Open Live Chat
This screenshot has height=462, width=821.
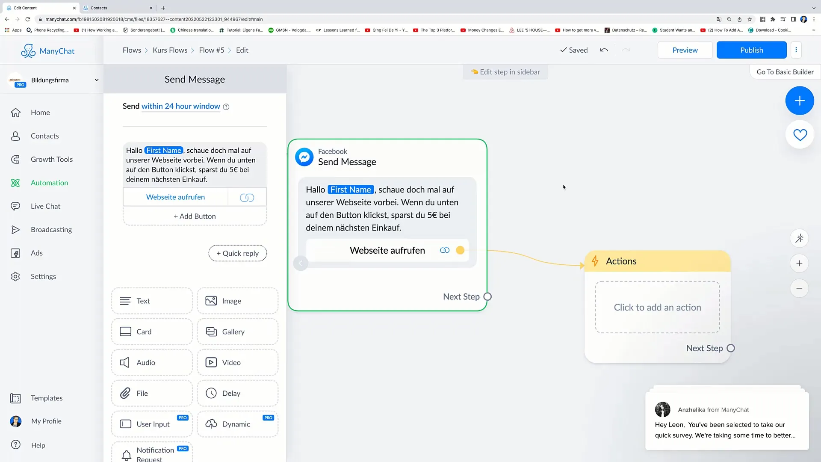pyautogui.click(x=45, y=206)
